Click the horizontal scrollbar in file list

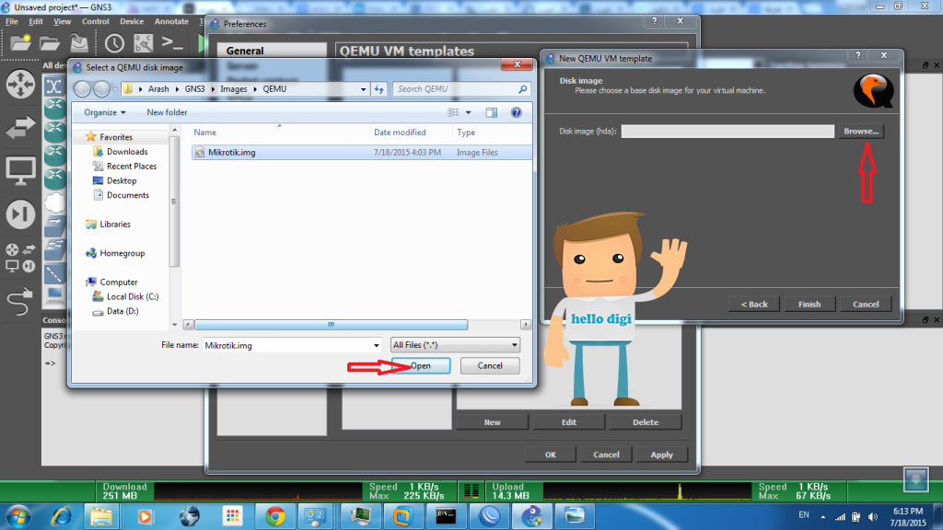(x=331, y=325)
